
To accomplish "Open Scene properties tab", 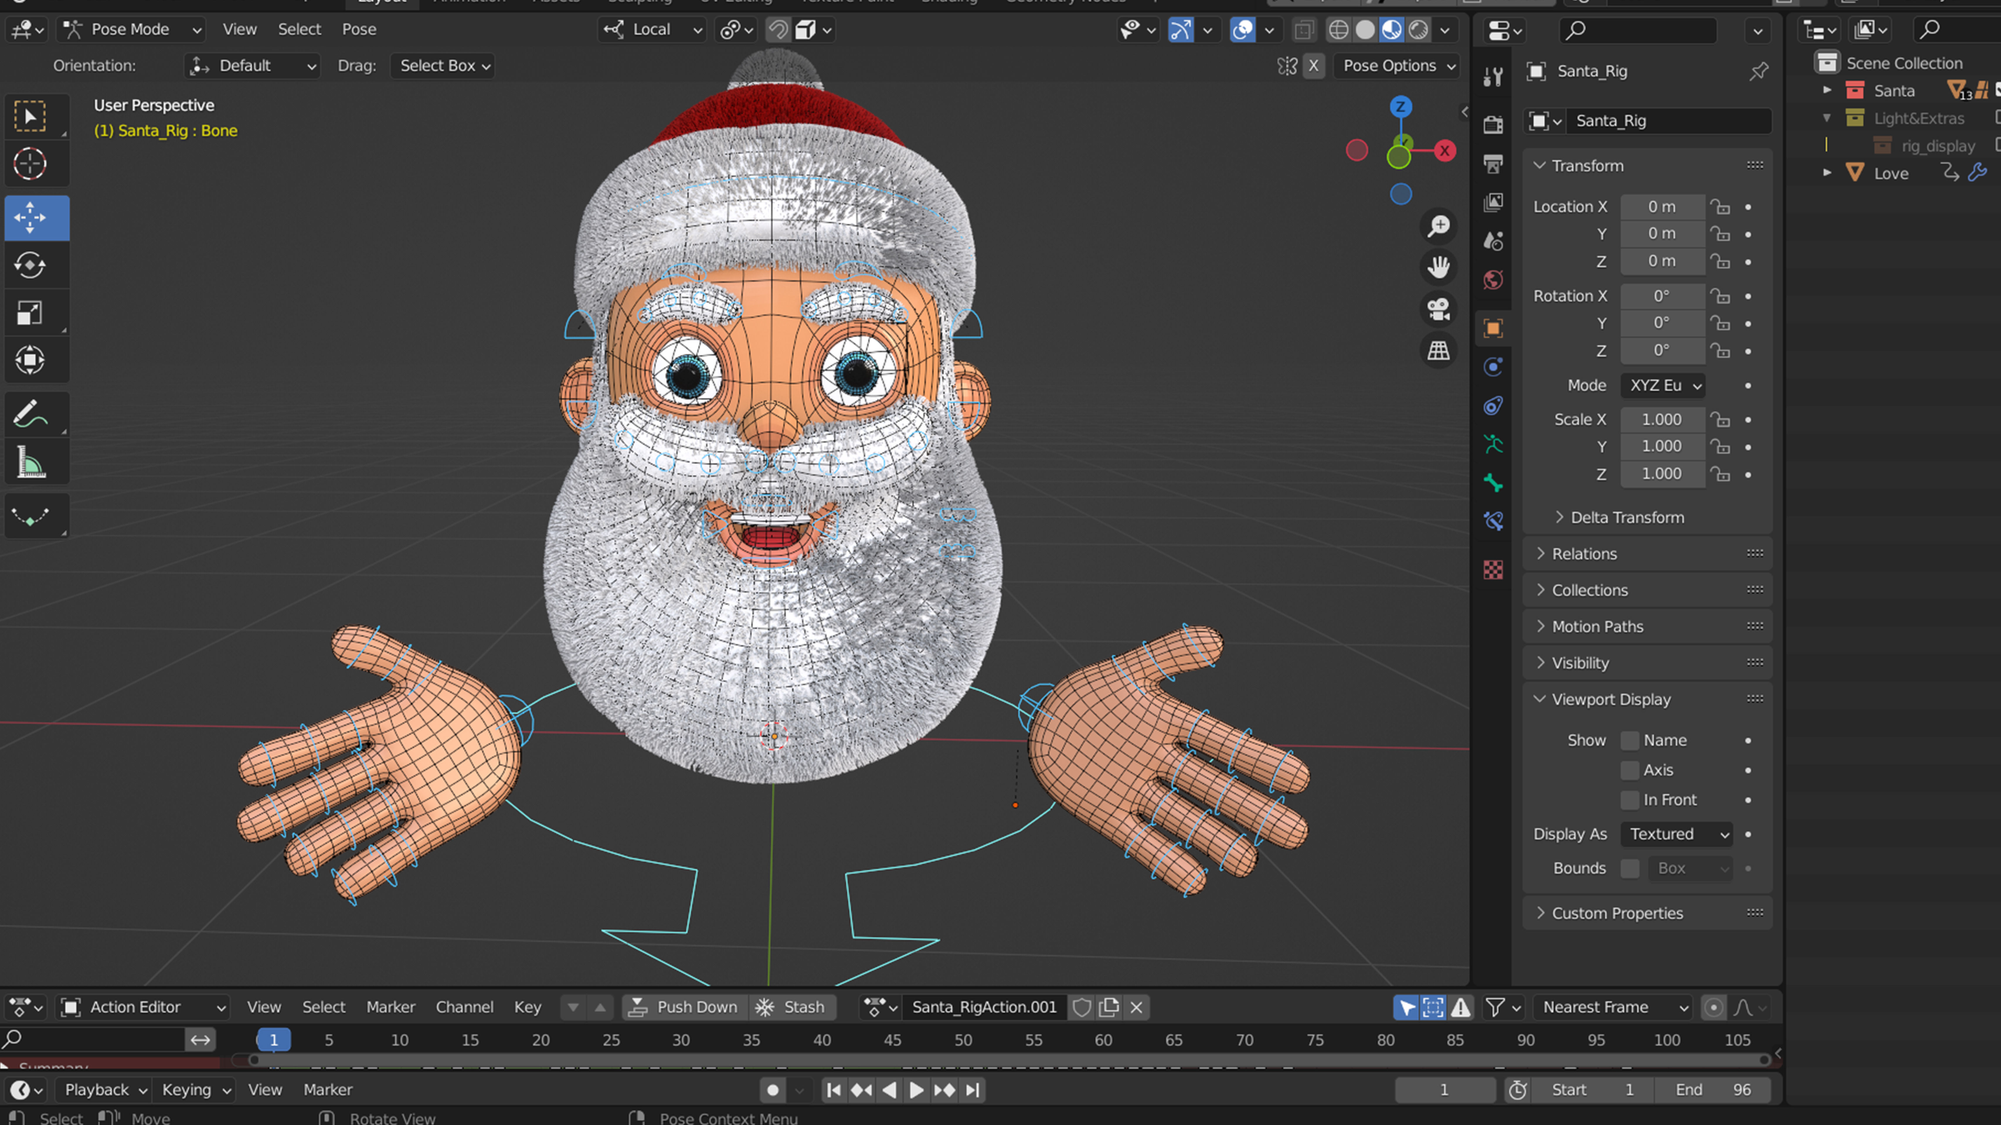I will [x=1493, y=241].
